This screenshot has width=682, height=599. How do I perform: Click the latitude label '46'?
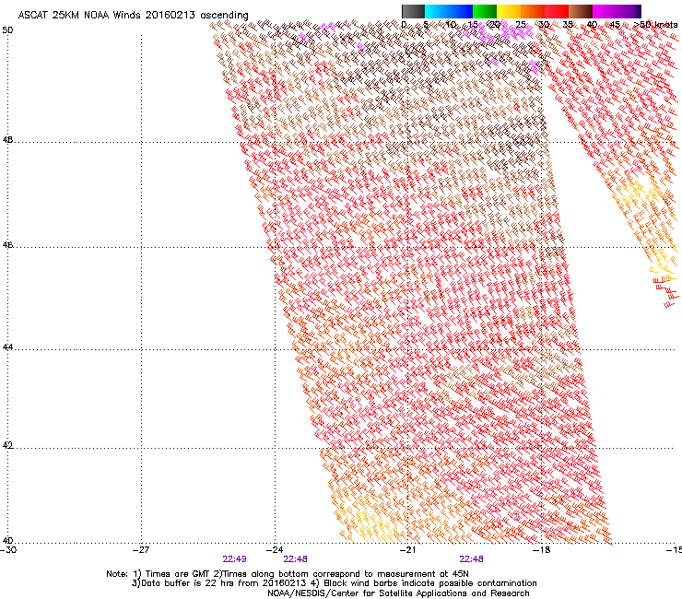(x=7, y=245)
